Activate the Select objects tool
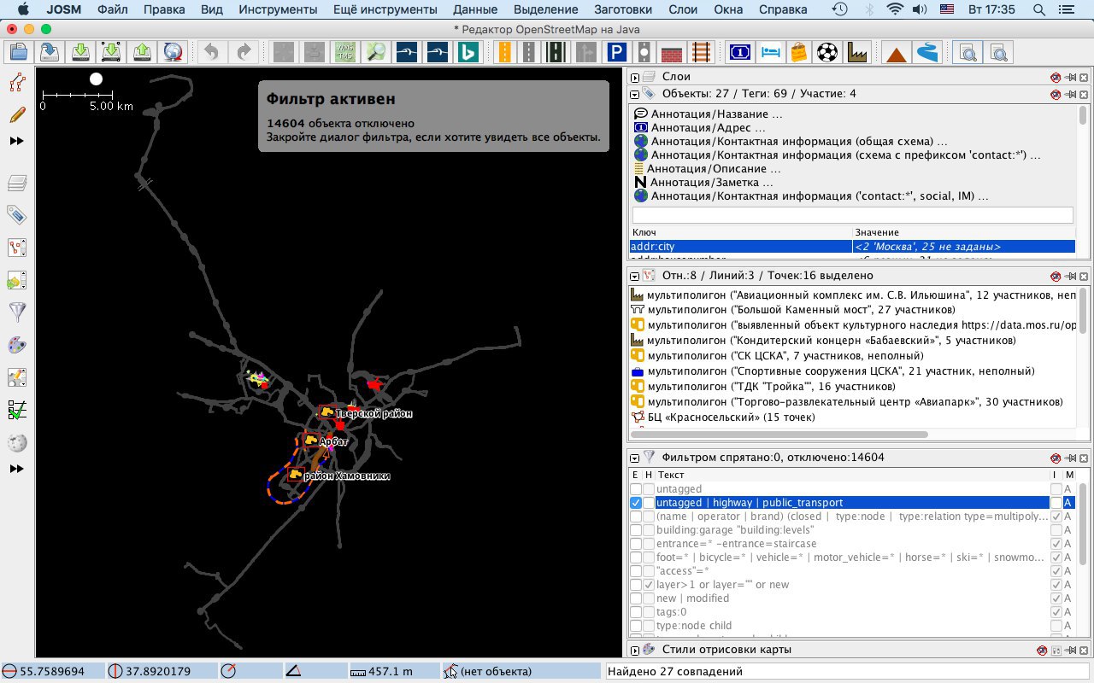This screenshot has width=1094, height=683. pos(17,83)
